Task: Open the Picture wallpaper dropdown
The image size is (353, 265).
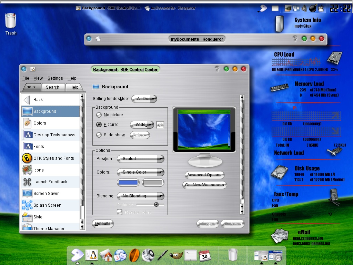Action: tap(142, 125)
